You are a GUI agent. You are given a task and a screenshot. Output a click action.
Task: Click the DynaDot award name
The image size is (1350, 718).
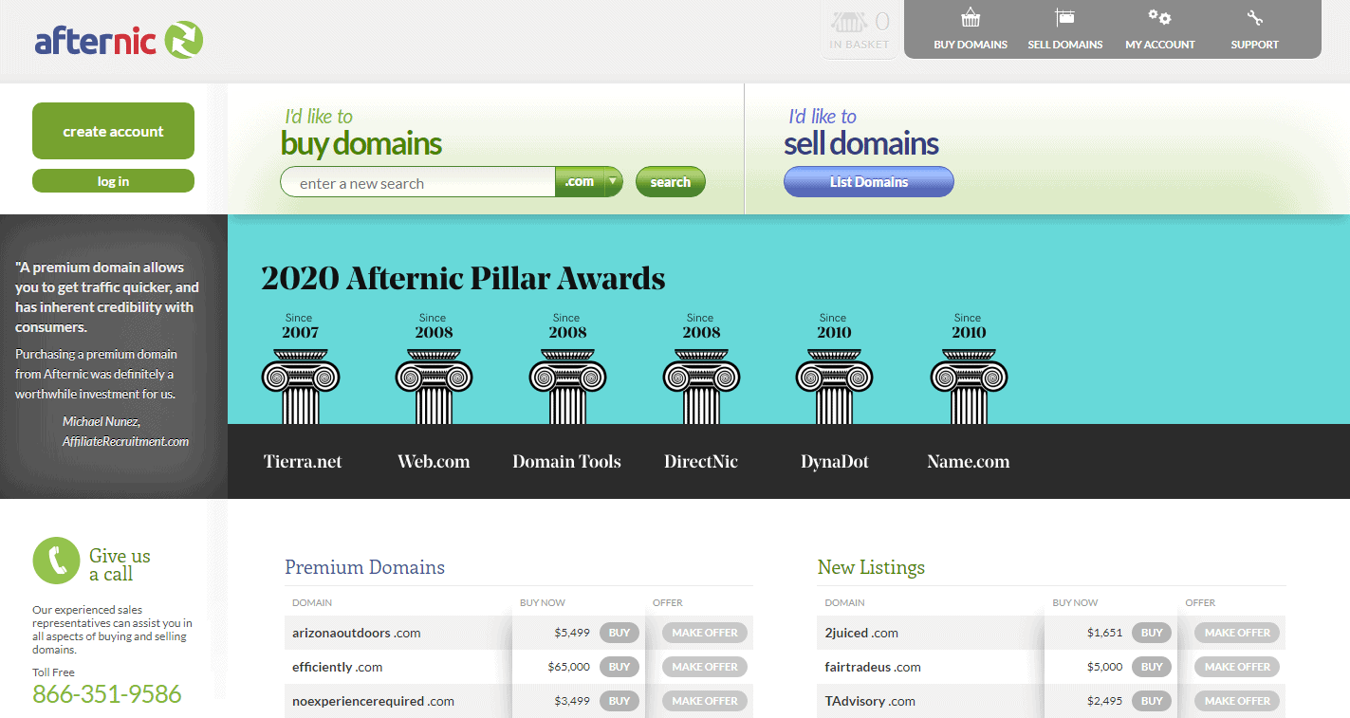tap(835, 462)
